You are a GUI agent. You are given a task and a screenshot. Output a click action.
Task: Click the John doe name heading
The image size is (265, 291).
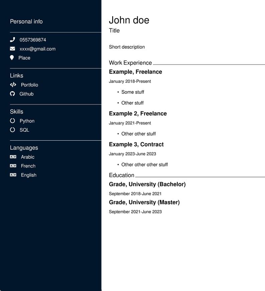point(129,20)
